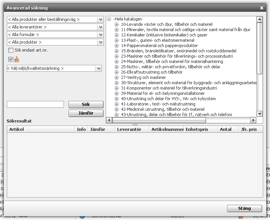Focus the search text input field
270x220 pixels.
pyautogui.click(x=35, y=104)
